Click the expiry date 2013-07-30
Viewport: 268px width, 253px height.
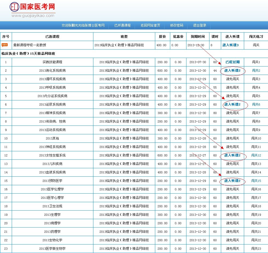[198, 62]
